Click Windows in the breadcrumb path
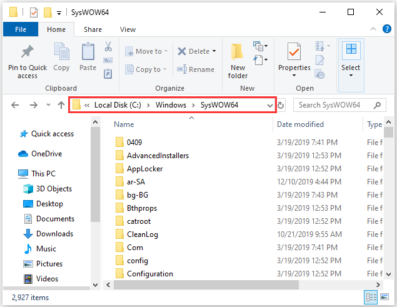Screen dimensions: 397x307 171,105
